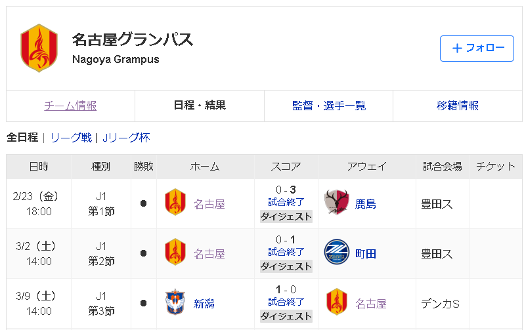Screen dimensions: 524x330
Task: Switch to 監督・選手一覧 tab
Action: (x=329, y=106)
